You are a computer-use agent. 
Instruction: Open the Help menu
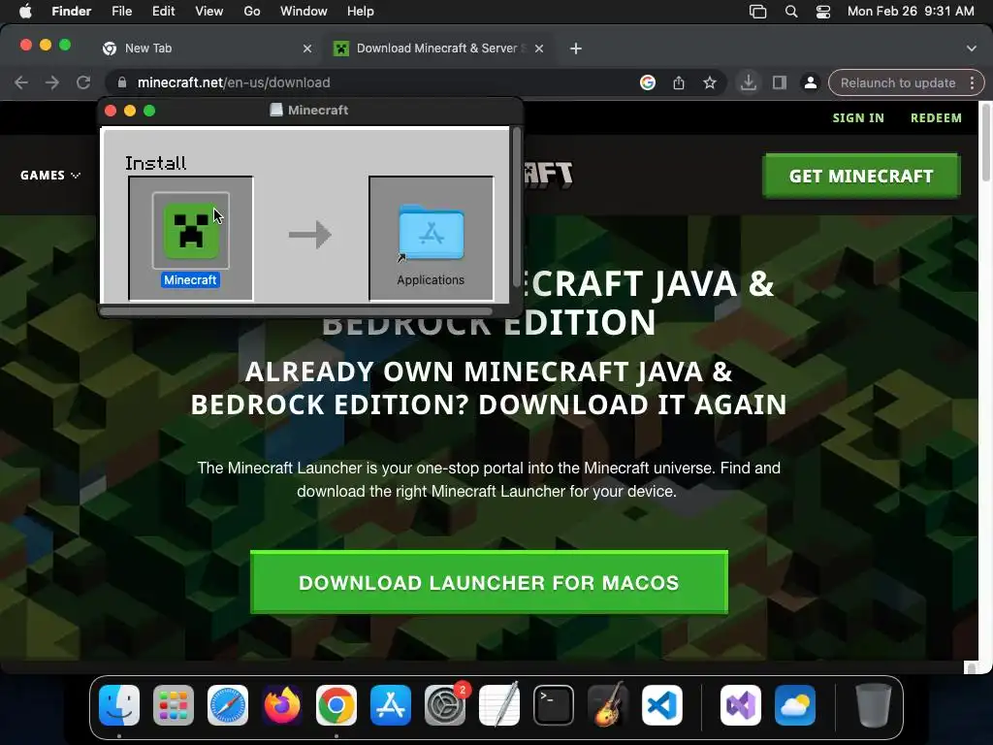click(361, 12)
